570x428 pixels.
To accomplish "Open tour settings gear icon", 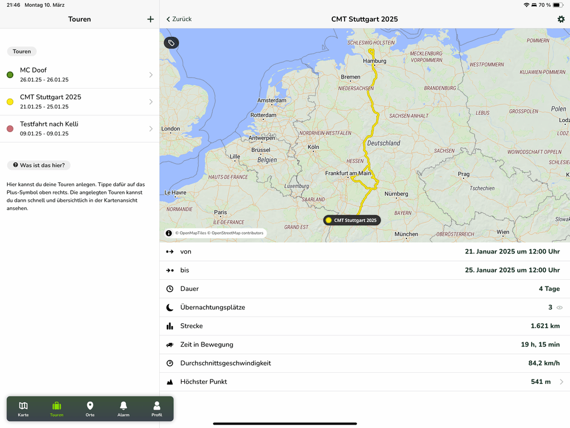I will (561, 20).
